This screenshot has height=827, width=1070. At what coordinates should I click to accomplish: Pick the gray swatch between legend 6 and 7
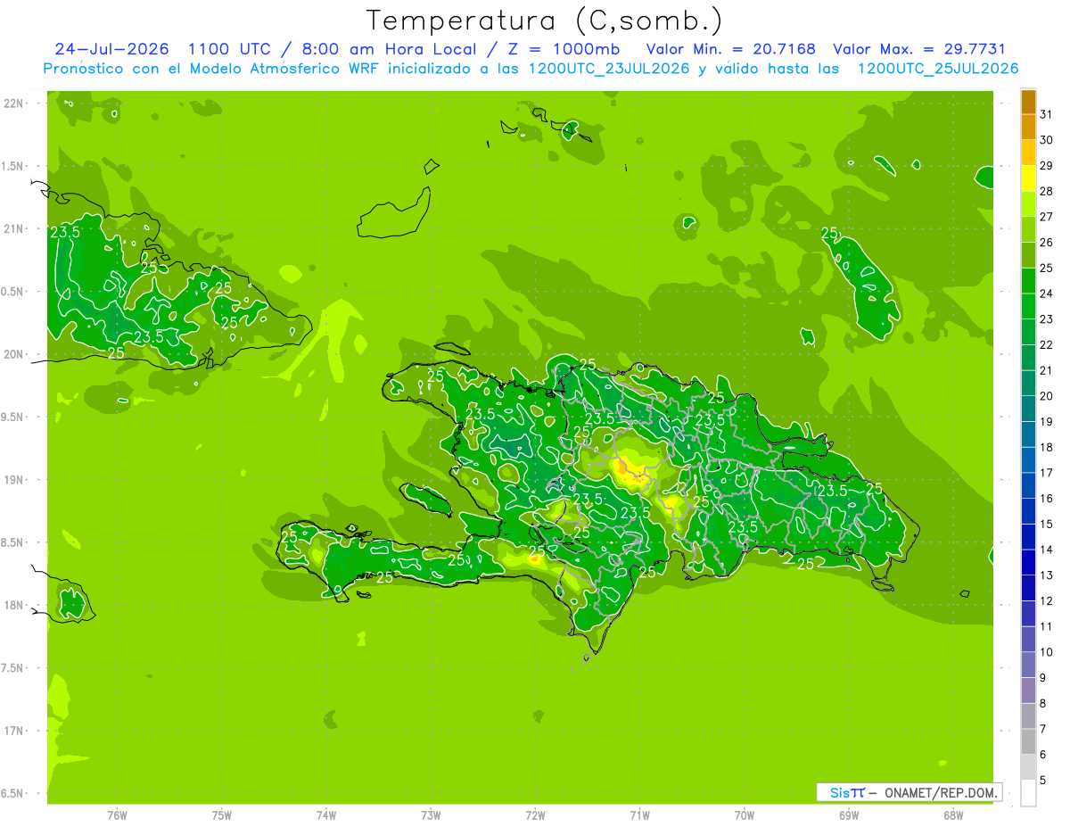coord(1028,741)
